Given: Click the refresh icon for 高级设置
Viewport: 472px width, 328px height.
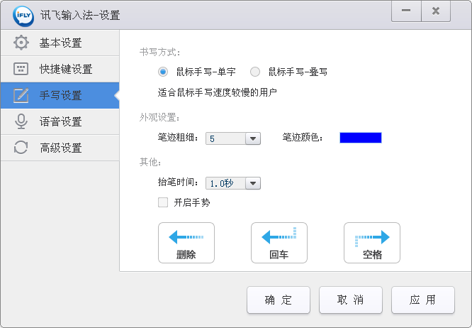Looking at the screenshot, I should [x=21, y=148].
